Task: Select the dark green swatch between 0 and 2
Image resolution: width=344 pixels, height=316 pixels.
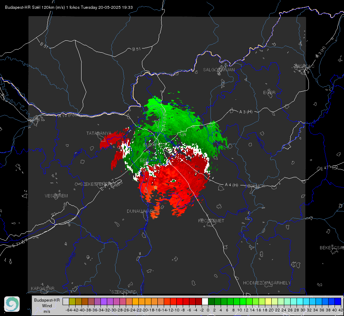Action: click(x=211, y=301)
